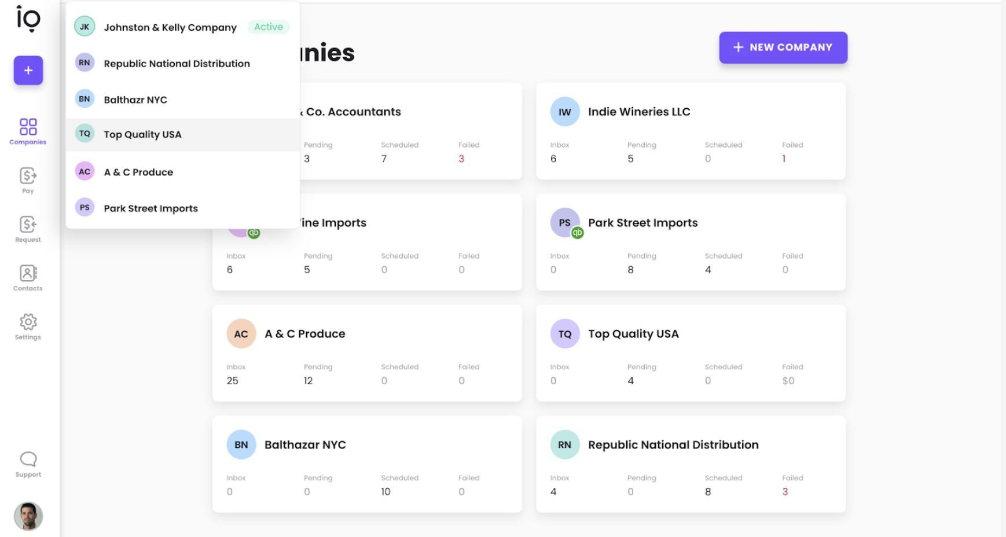Click the QuickBooks badge on Park Street Imports card

coord(577,233)
